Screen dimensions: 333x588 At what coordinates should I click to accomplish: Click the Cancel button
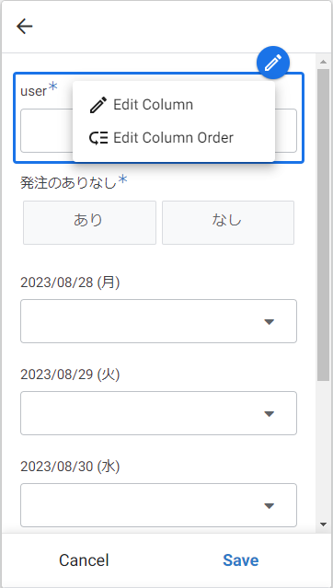pos(84,560)
